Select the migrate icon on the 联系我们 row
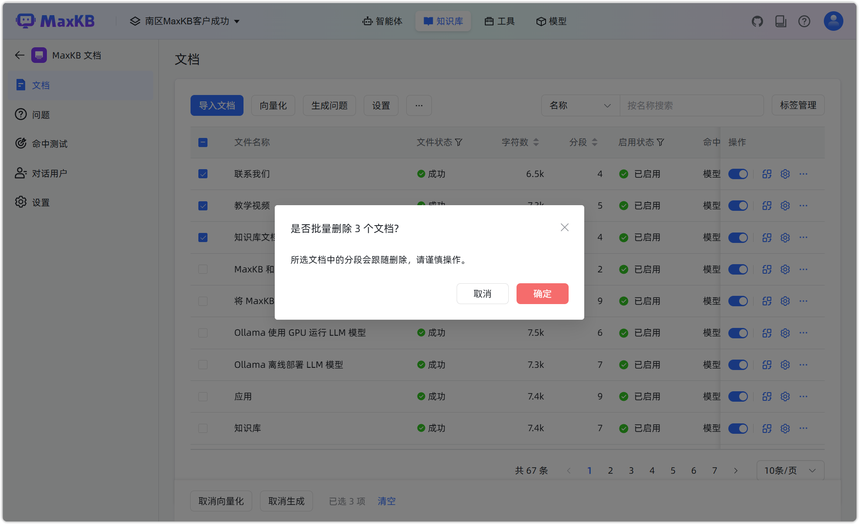The height and width of the screenshot is (524, 859). (767, 174)
